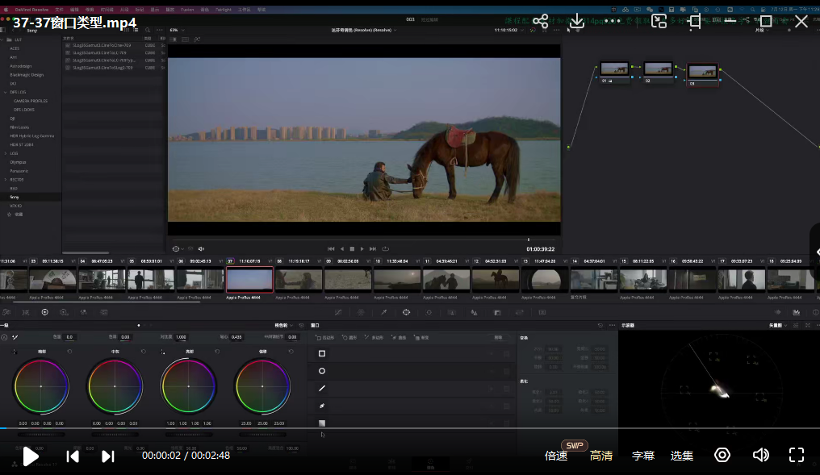This screenshot has width=820, height=475.
Task: Select the circle window shape icon
Action: click(322, 371)
